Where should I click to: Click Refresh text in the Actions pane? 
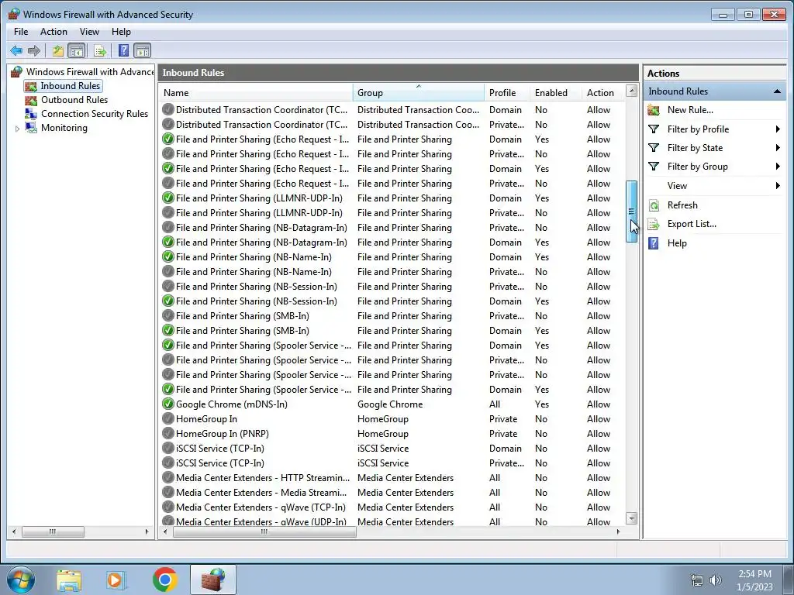coord(682,205)
